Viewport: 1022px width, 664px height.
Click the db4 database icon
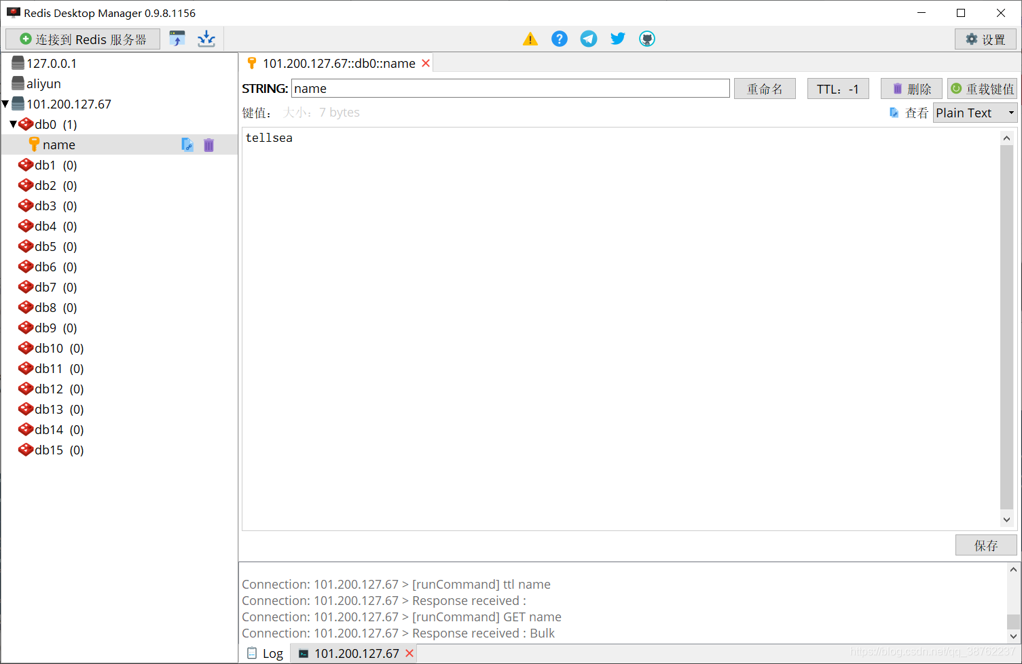(x=26, y=226)
